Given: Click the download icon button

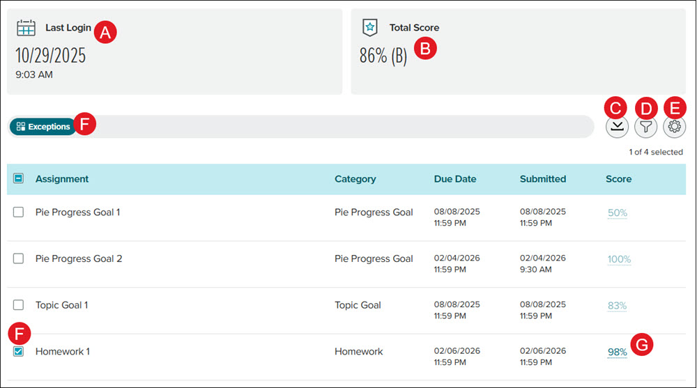Looking at the screenshot, I should pos(617,127).
